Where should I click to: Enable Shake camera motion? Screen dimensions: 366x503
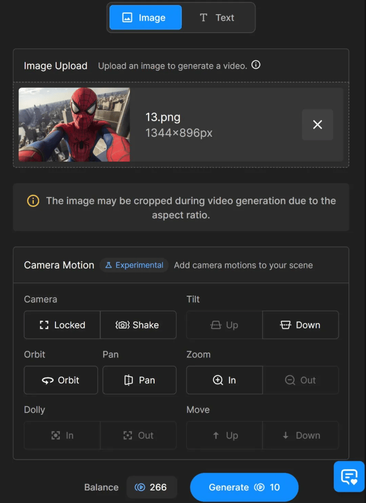pyautogui.click(x=138, y=325)
